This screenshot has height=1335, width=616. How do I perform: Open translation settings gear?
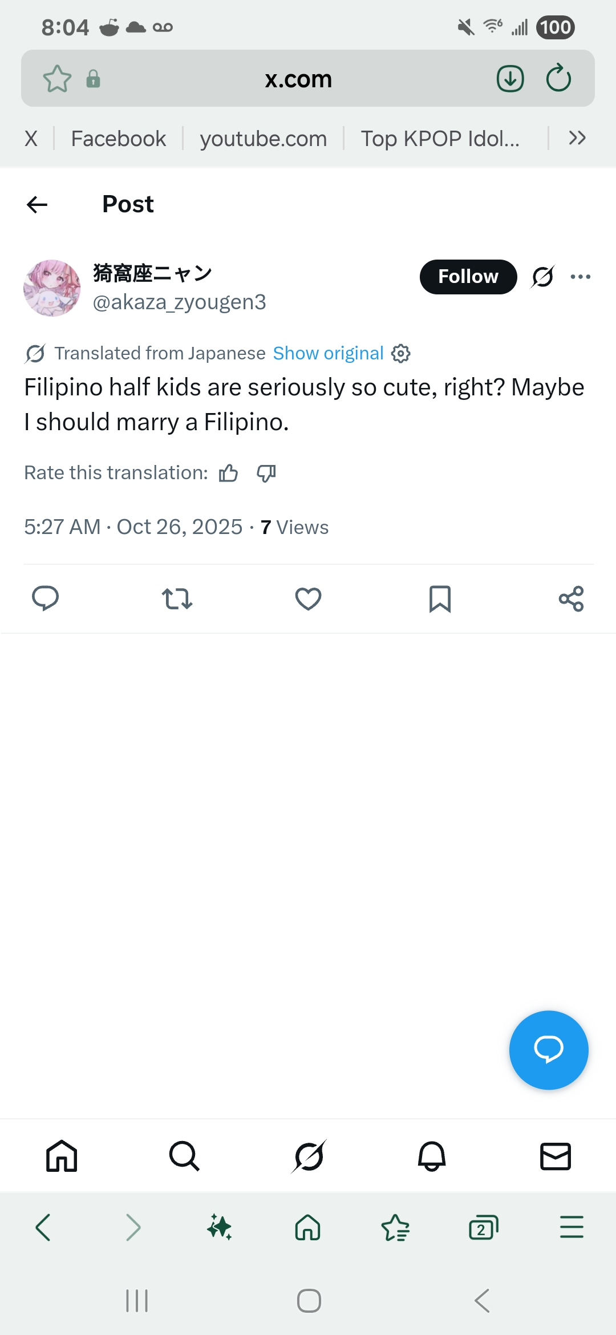click(x=401, y=354)
